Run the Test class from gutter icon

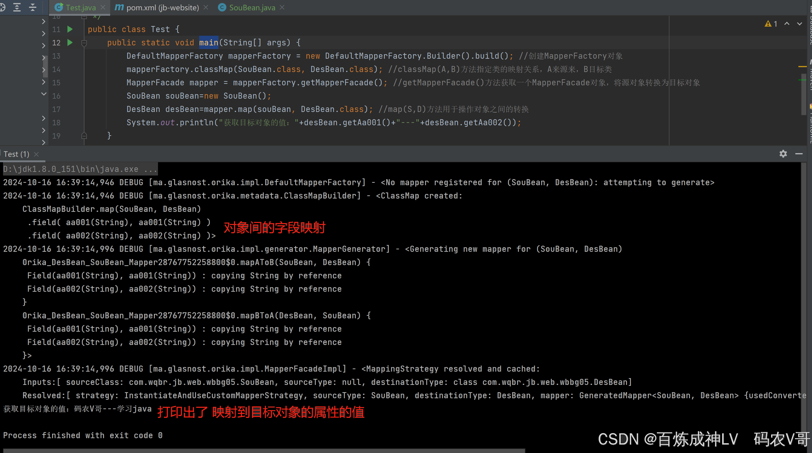(x=70, y=29)
